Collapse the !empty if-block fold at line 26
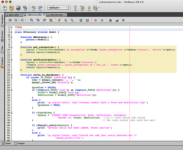 tap(12, 90)
